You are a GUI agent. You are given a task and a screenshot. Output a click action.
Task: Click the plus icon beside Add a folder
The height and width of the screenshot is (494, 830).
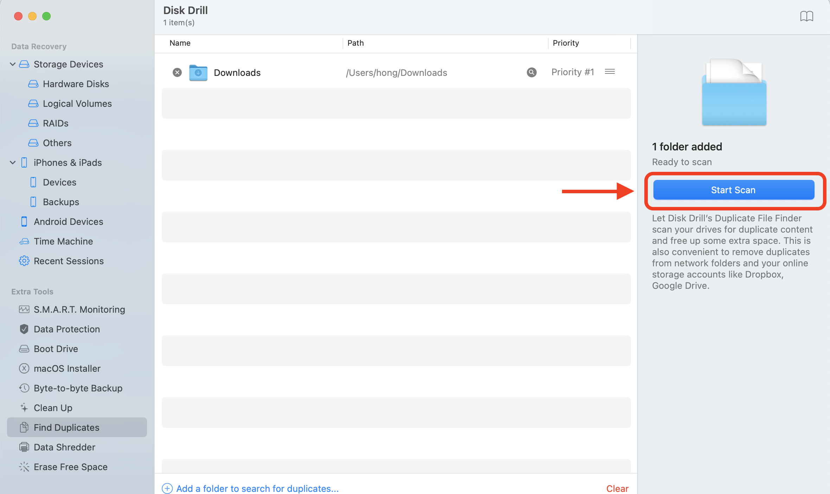click(x=167, y=489)
